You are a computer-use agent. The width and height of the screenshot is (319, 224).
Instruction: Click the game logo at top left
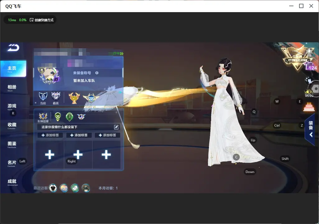(13, 48)
